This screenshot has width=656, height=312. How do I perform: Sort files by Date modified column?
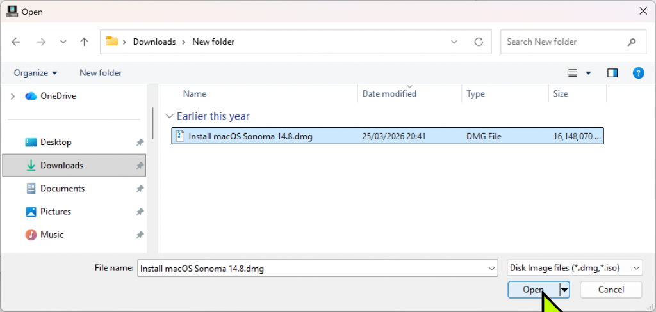click(389, 94)
